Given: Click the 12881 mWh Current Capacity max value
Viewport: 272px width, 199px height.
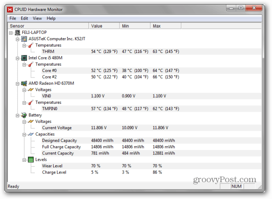Looking at the screenshot, I should click(x=164, y=153).
